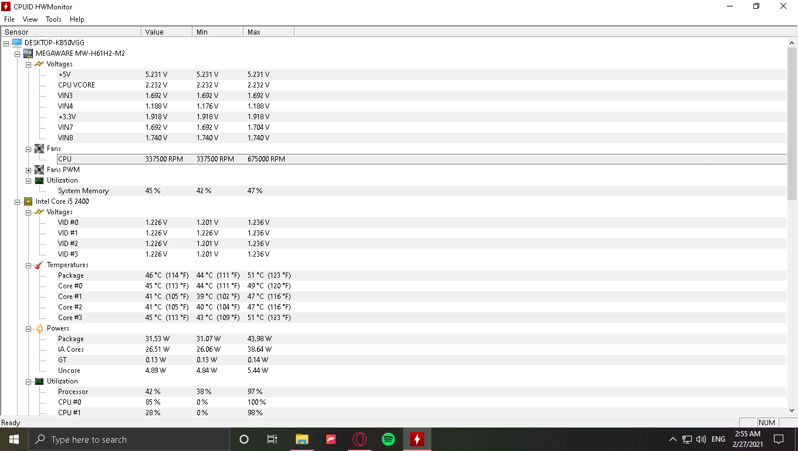The image size is (798, 451).
Task: Collapse the MEGAWARE MW-H61H2-M2 node
Action: pos(18,53)
